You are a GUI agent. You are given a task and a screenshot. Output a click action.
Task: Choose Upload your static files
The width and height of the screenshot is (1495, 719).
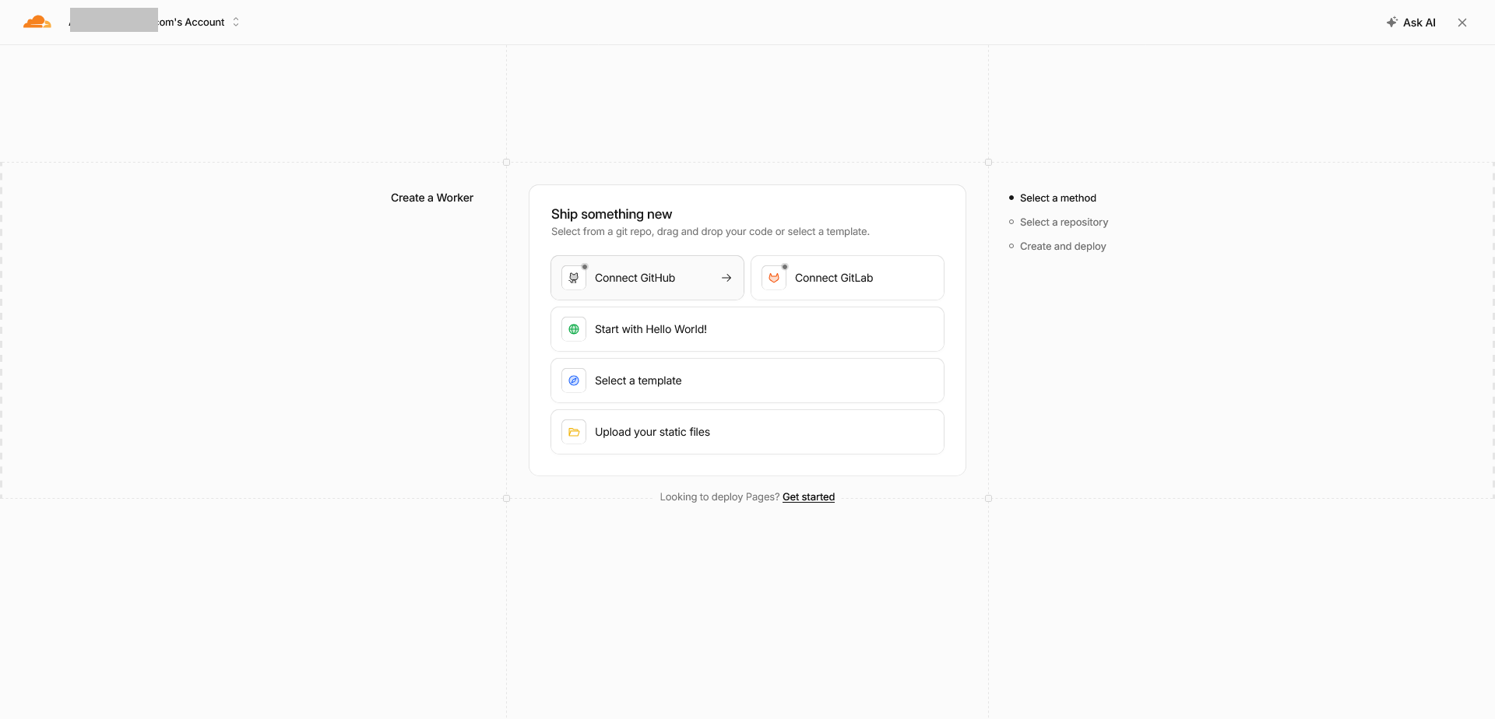coord(747,432)
